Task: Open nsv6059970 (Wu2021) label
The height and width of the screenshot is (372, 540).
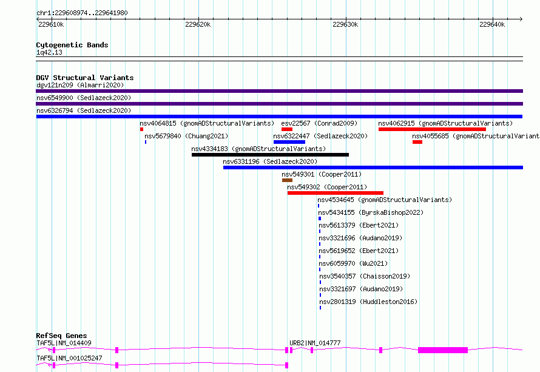Action: tap(353, 263)
